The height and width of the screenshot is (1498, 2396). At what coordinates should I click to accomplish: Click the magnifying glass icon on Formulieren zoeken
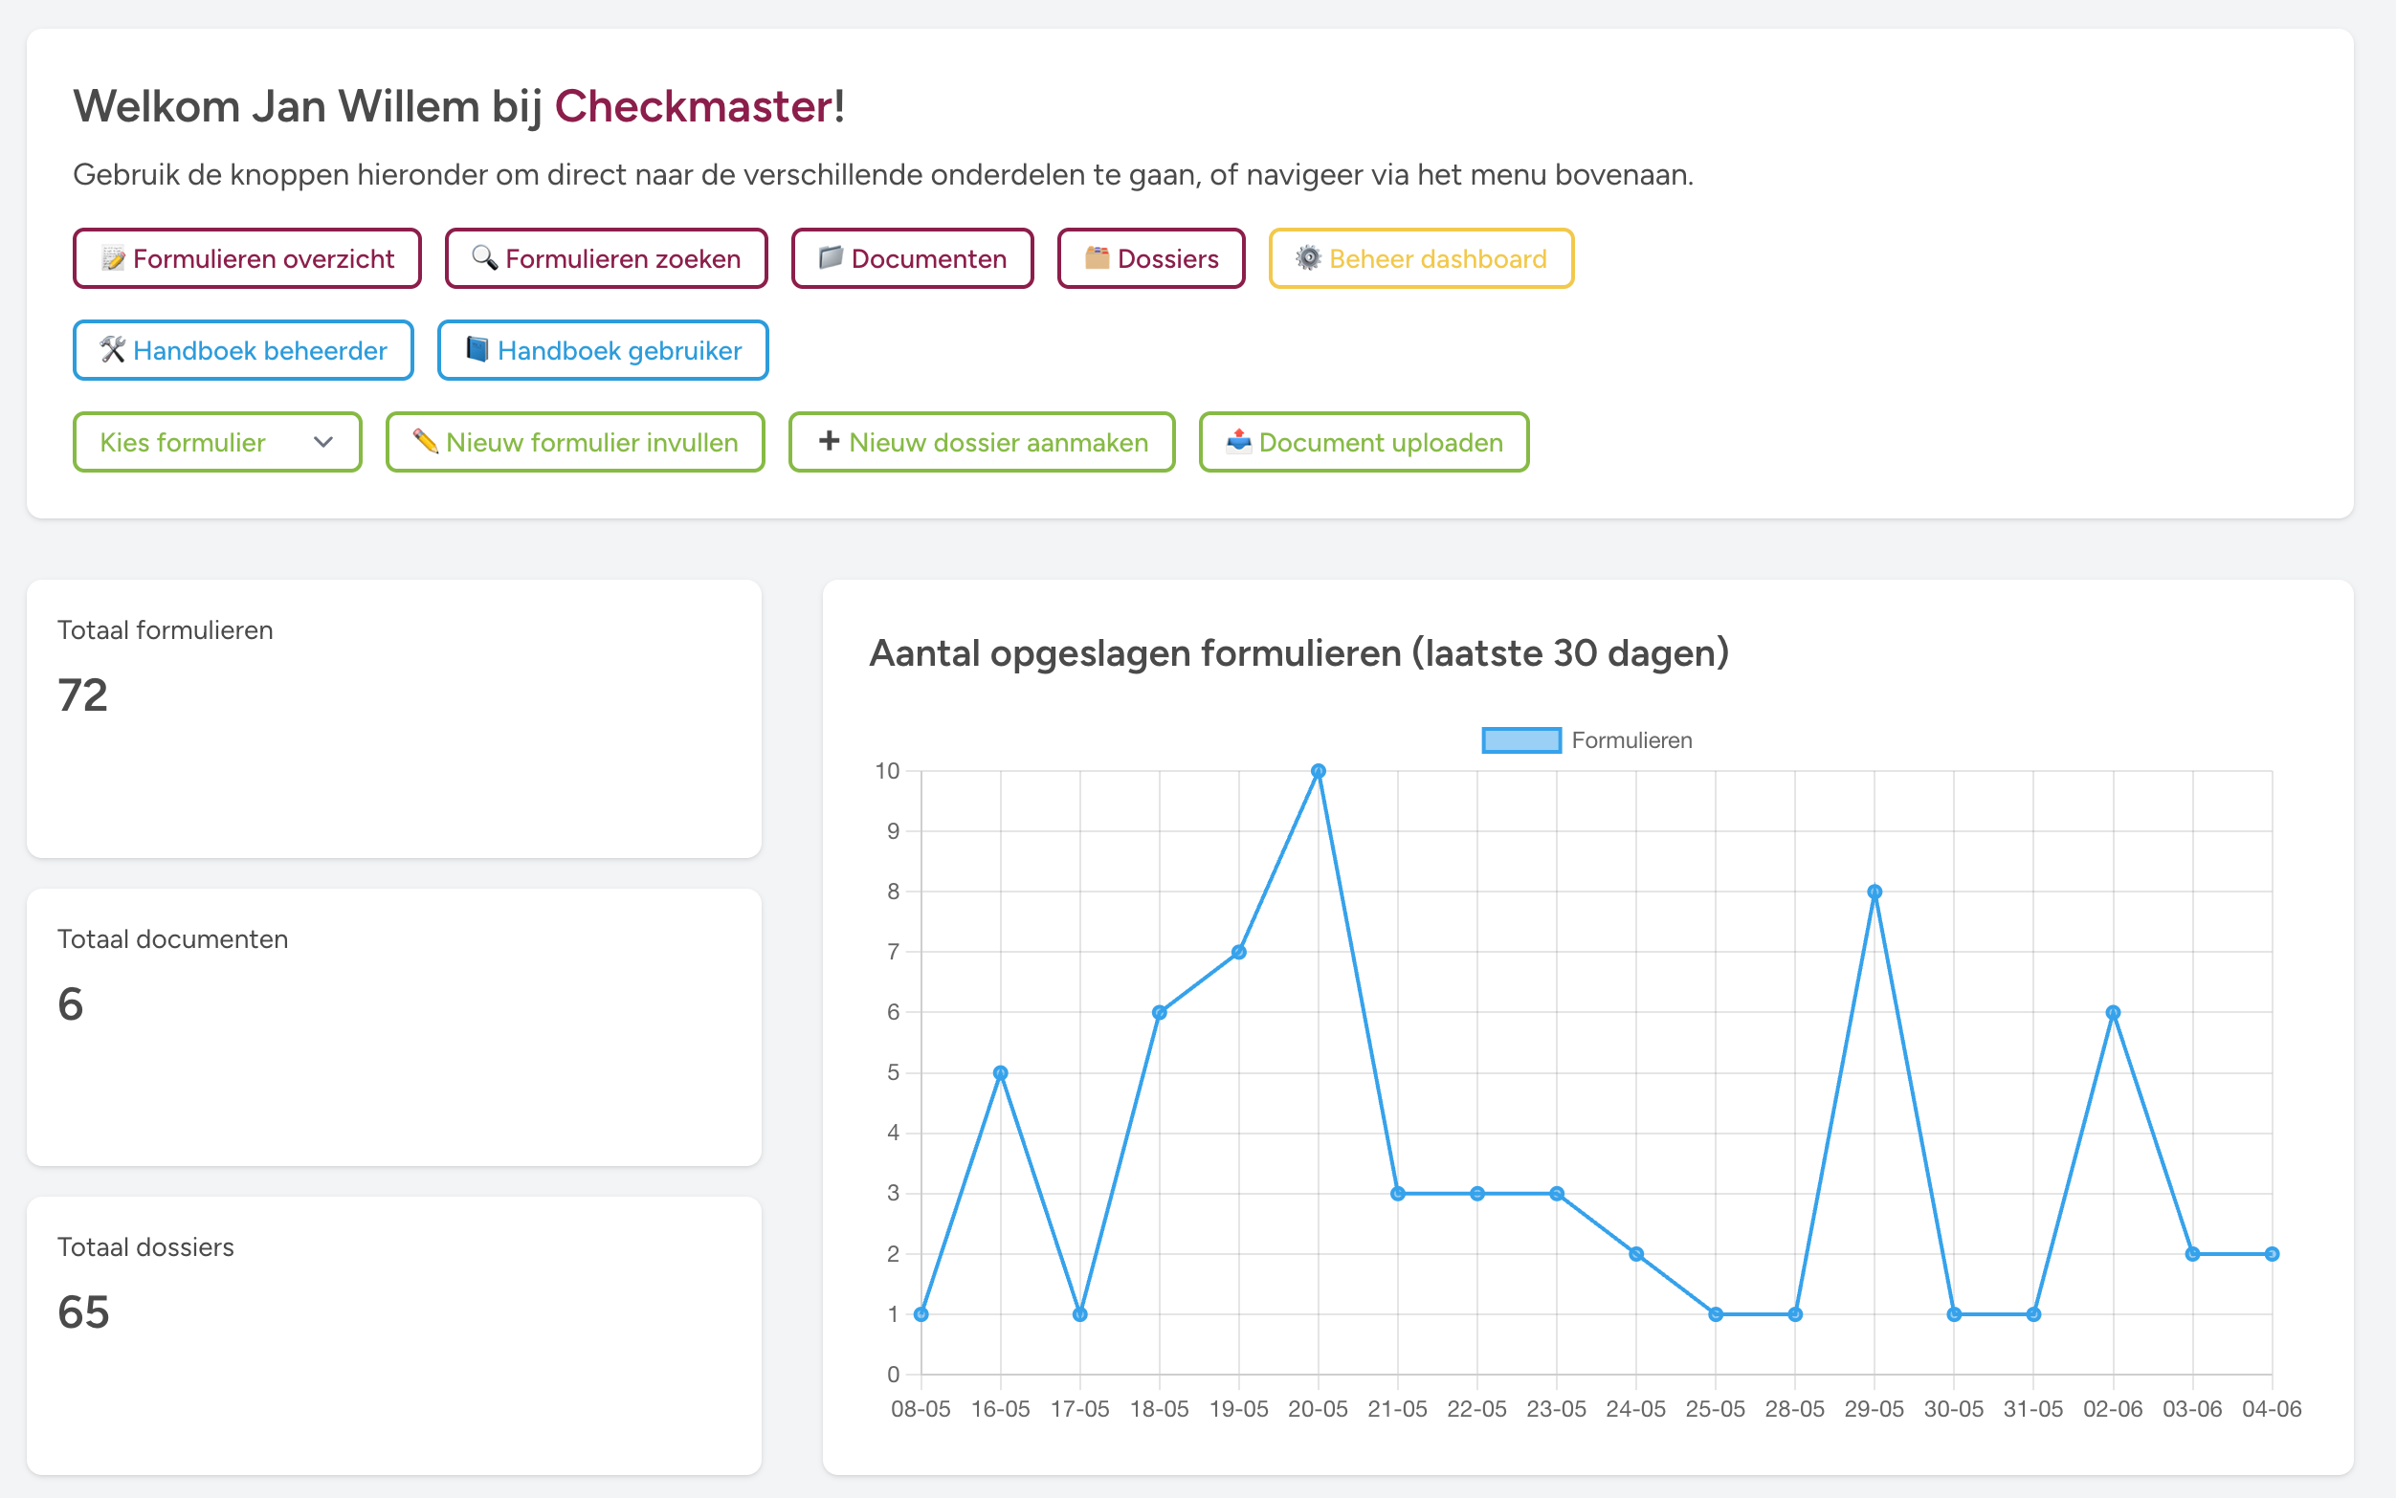click(x=483, y=258)
